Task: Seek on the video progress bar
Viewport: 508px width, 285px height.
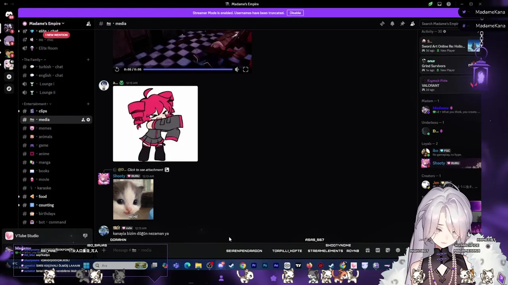Action: [x=188, y=69]
